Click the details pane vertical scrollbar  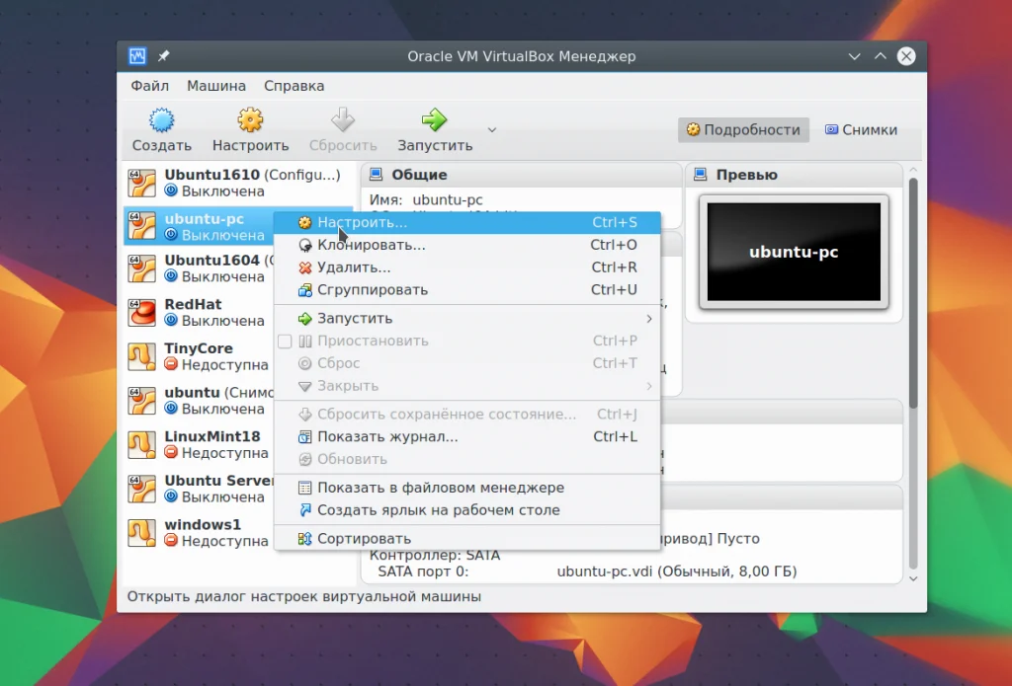tap(913, 293)
